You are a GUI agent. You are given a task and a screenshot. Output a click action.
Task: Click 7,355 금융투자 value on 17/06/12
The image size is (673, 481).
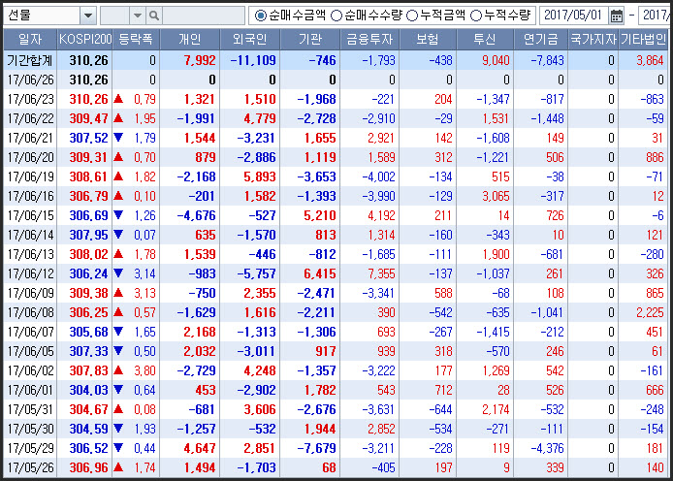381,273
